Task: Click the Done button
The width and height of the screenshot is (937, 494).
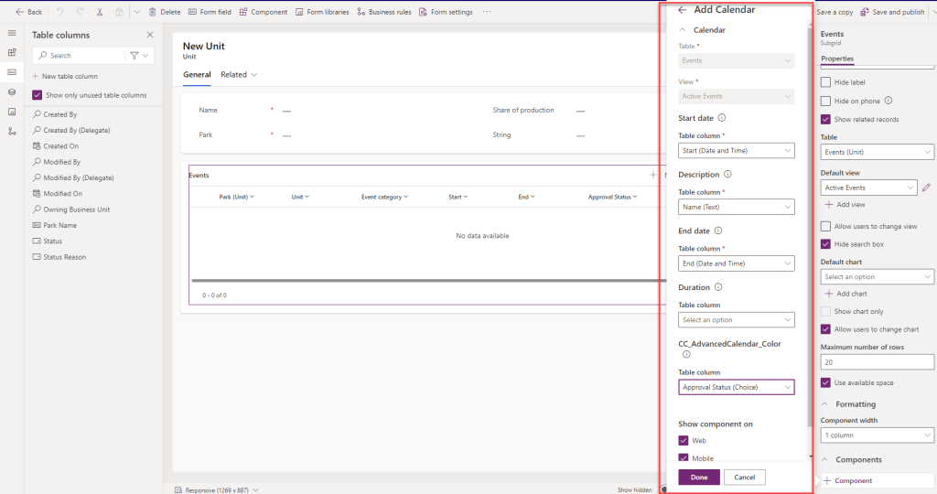Action: (x=699, y=477)
